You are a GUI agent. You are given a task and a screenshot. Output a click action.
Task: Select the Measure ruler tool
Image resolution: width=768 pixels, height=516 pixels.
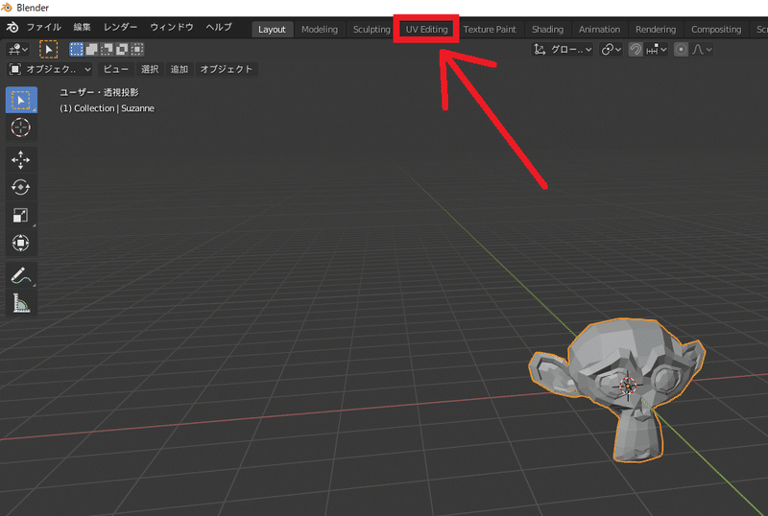[x=21, y=303]
